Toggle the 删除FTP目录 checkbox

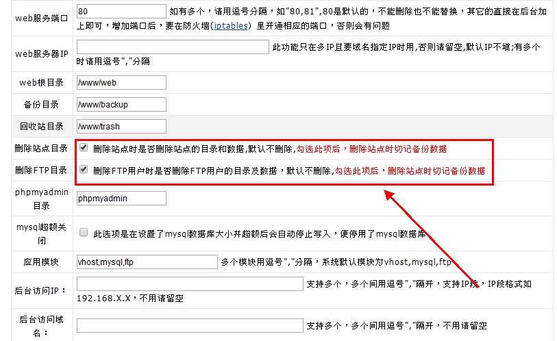[x=84, y=170]
